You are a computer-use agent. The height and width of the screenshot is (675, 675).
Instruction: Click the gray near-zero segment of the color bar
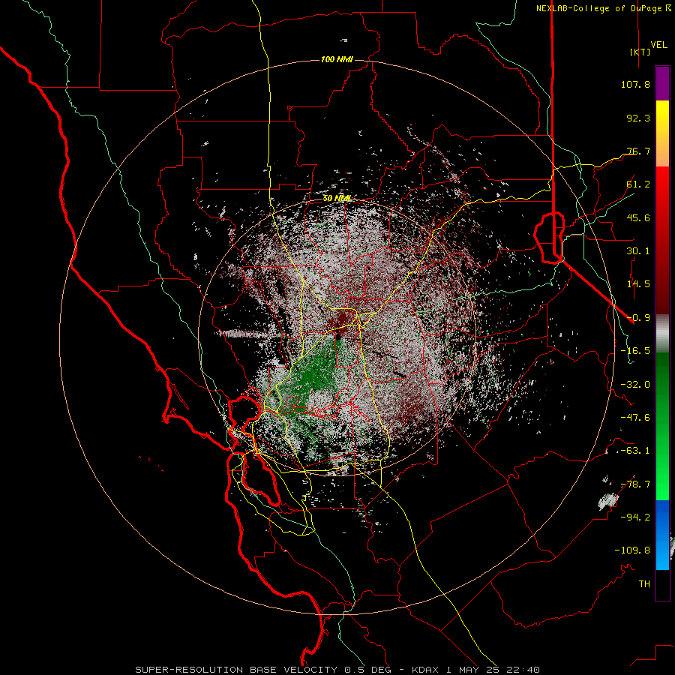click(662, 334)
